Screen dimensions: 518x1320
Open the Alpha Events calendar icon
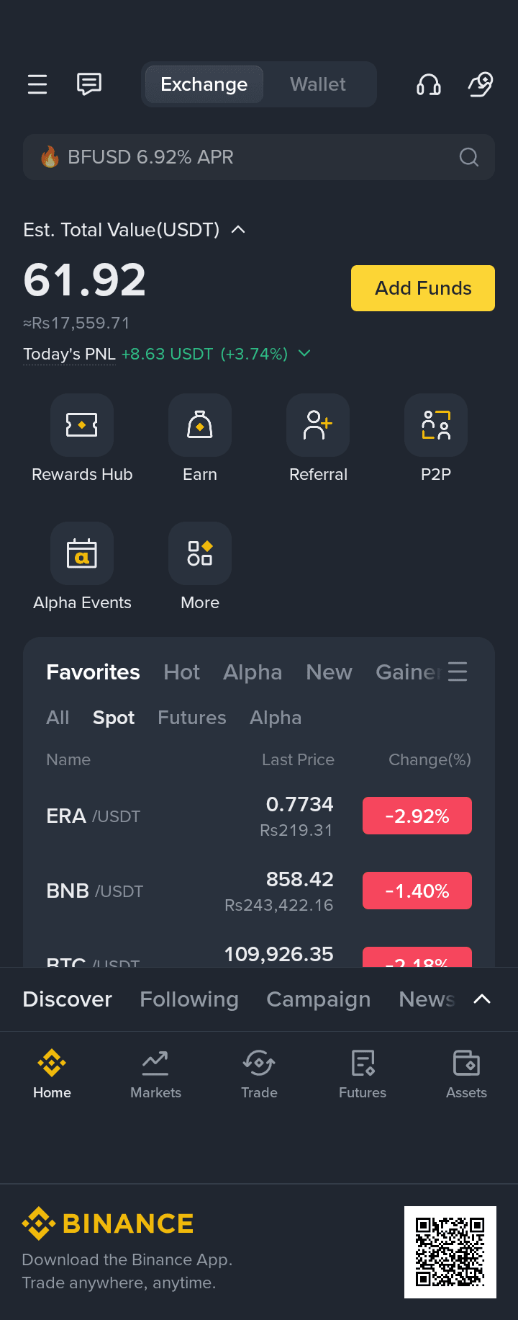point(82,553)
